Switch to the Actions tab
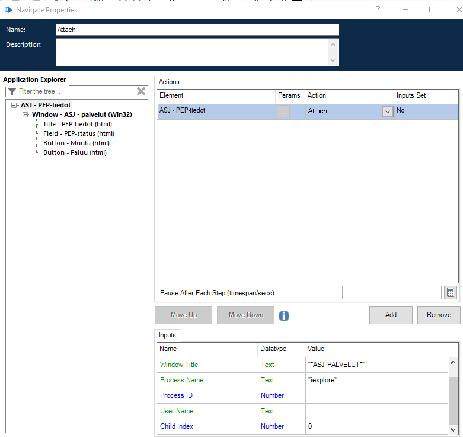The width and height of the screenshot is (463, 437). click(x=170, y=82)
